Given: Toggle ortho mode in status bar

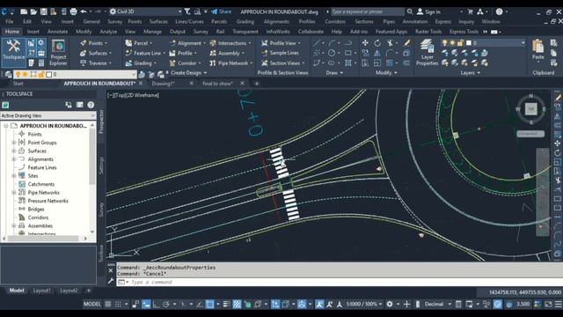Looking at the screenshot, I should (156, 304).
